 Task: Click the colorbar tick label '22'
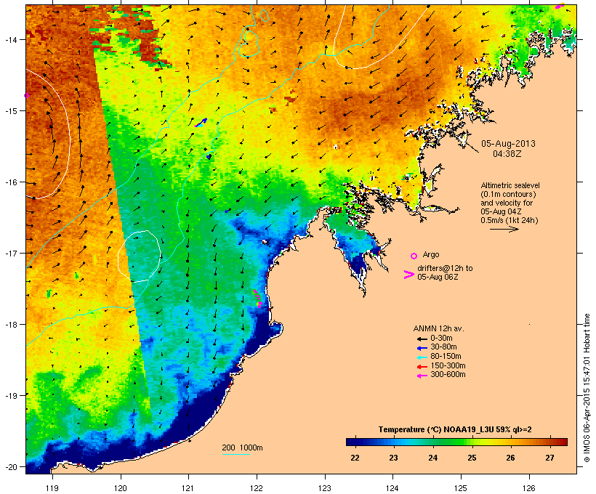(355, 458)
